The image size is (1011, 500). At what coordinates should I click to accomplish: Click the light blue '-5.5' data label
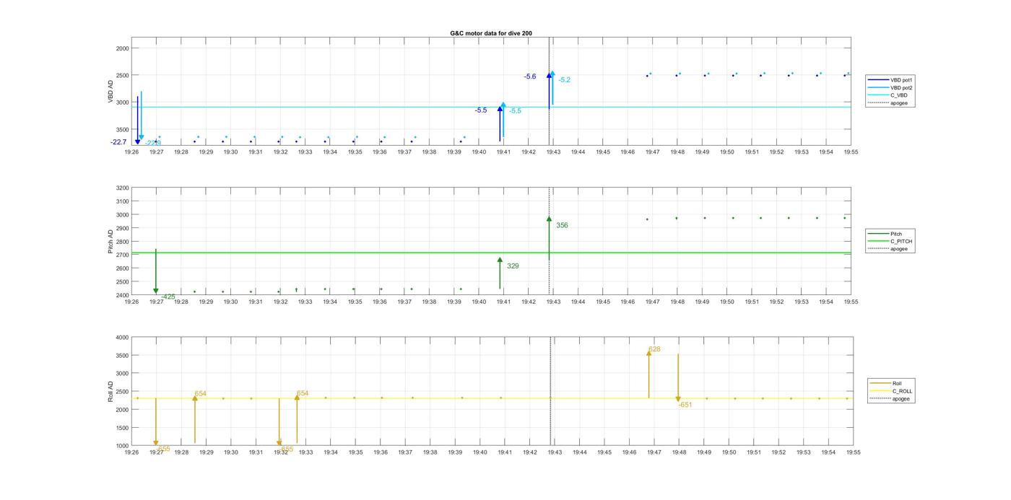click(x=515, y=111)
